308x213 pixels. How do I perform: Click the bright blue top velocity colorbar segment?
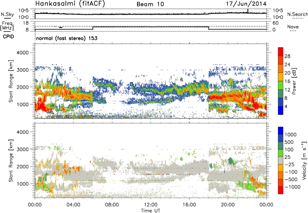281,131
